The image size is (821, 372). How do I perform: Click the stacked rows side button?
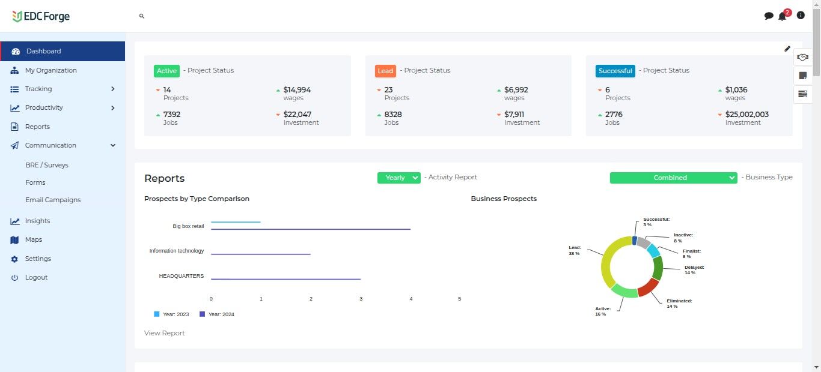point(802,94)
